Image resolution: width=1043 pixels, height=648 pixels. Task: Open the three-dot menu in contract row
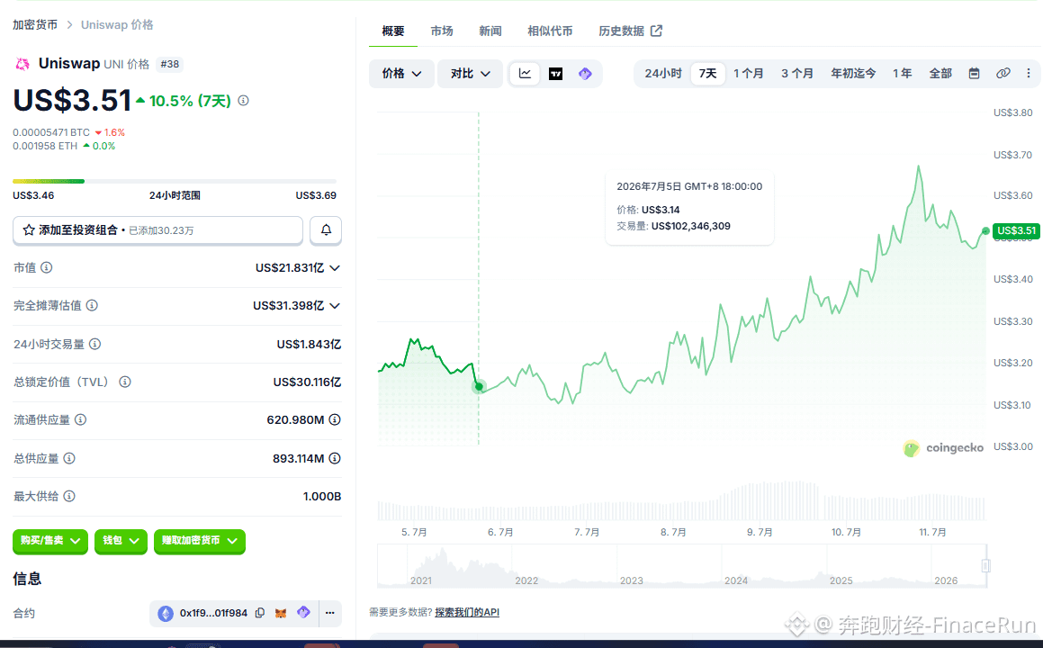330,613
